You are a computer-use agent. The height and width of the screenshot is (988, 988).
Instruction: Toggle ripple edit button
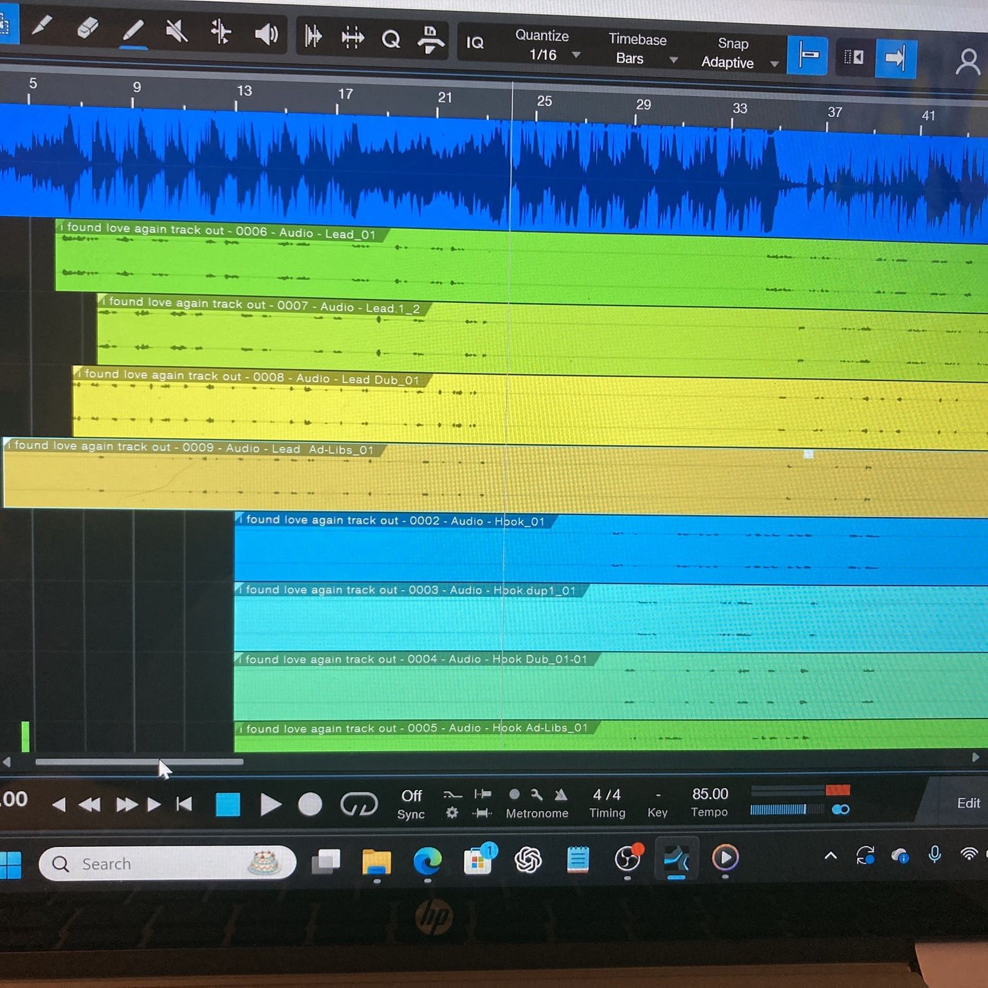pyautogui.click(x=854, y=57)
